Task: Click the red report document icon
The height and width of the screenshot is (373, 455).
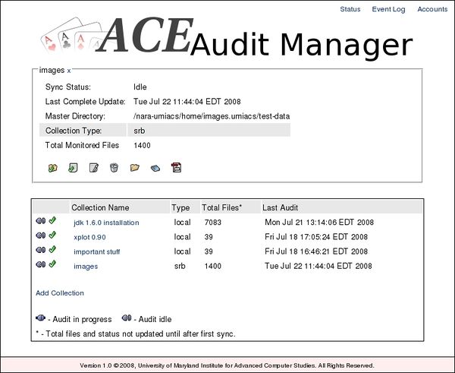Action: click(x=176, y=168)
